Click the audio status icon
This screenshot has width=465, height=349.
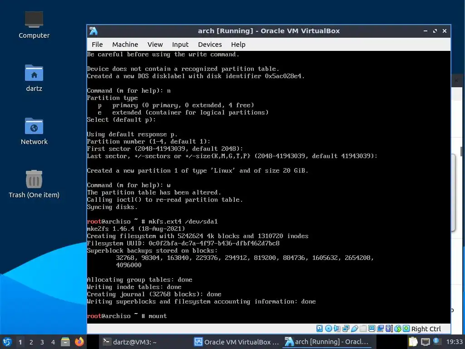337,329
